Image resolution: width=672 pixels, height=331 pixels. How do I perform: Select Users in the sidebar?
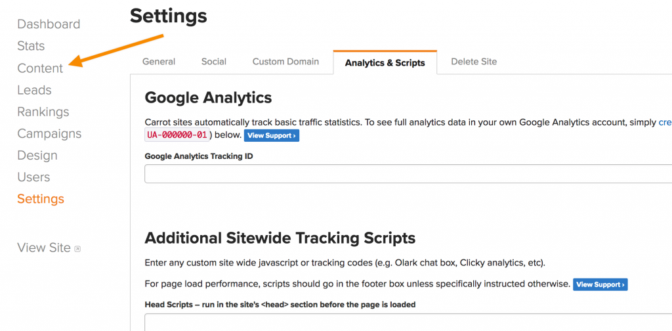[33, 177]
